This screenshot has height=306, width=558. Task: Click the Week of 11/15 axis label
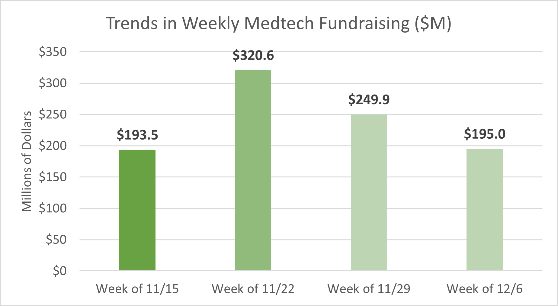[x=137, y=289]
